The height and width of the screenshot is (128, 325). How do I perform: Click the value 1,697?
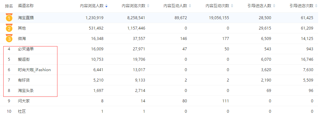tap(99, 90)
